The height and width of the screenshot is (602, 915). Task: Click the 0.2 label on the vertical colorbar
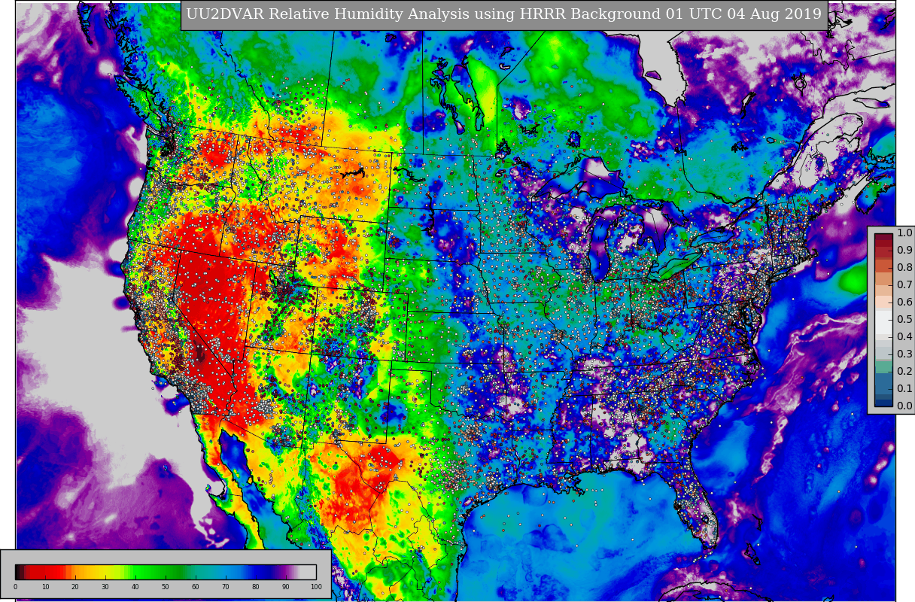click(904, 371)
